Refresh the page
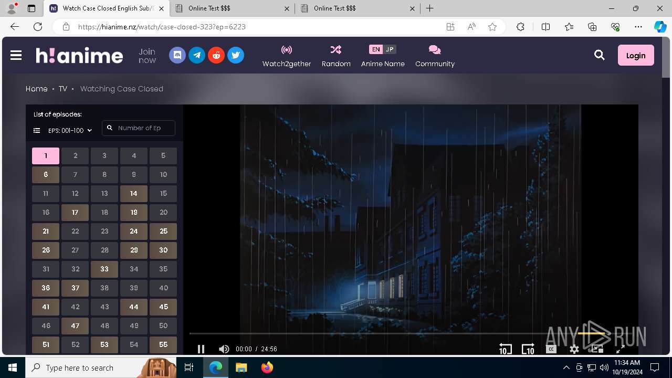Viewport: 672px width, 378px height. point(38,27)
